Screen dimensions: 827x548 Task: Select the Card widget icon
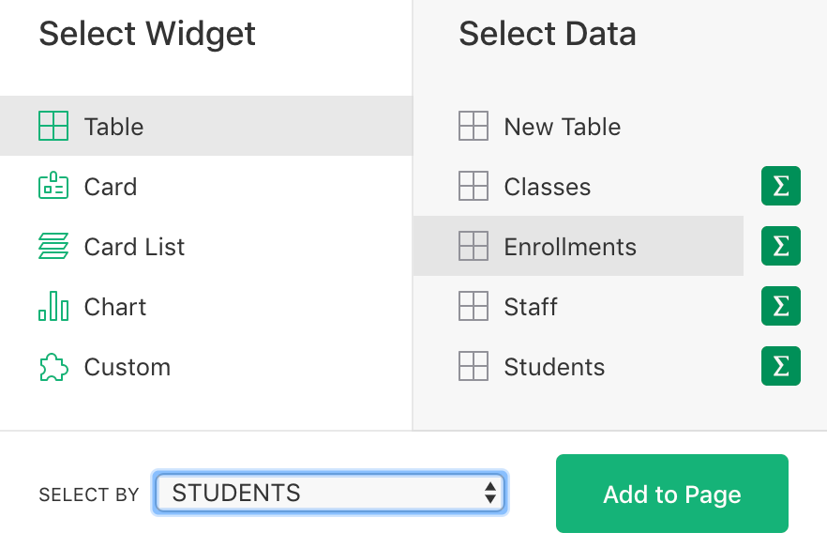tap(52, 186)
